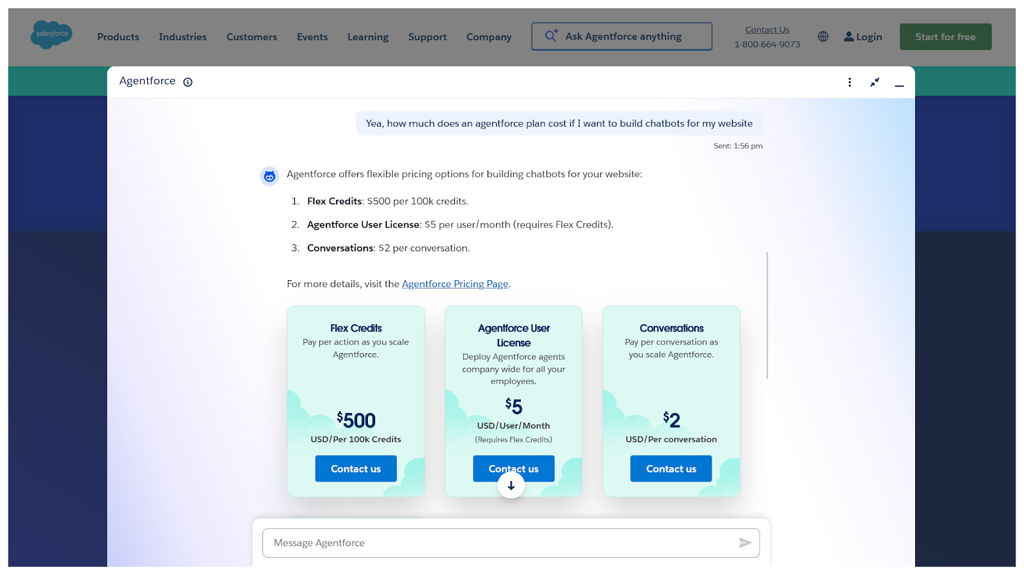
Task: Click the chat conversation scrollbar
Action: click(767, 315)
